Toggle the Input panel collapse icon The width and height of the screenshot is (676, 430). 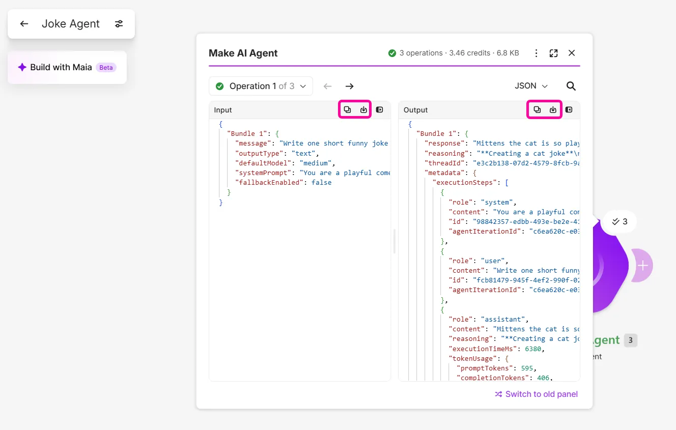[x=380, y=110]
